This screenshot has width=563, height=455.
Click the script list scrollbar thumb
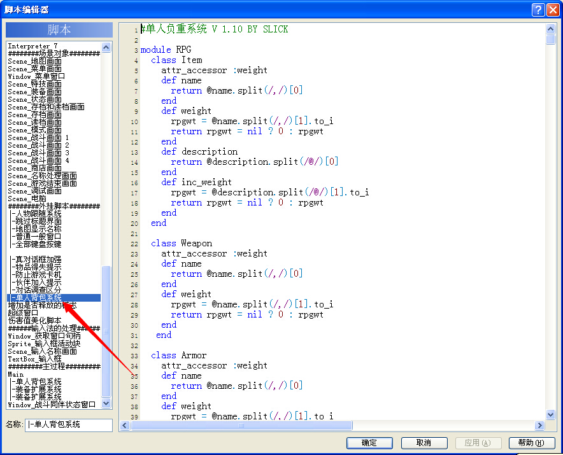(x=106, y=332)
